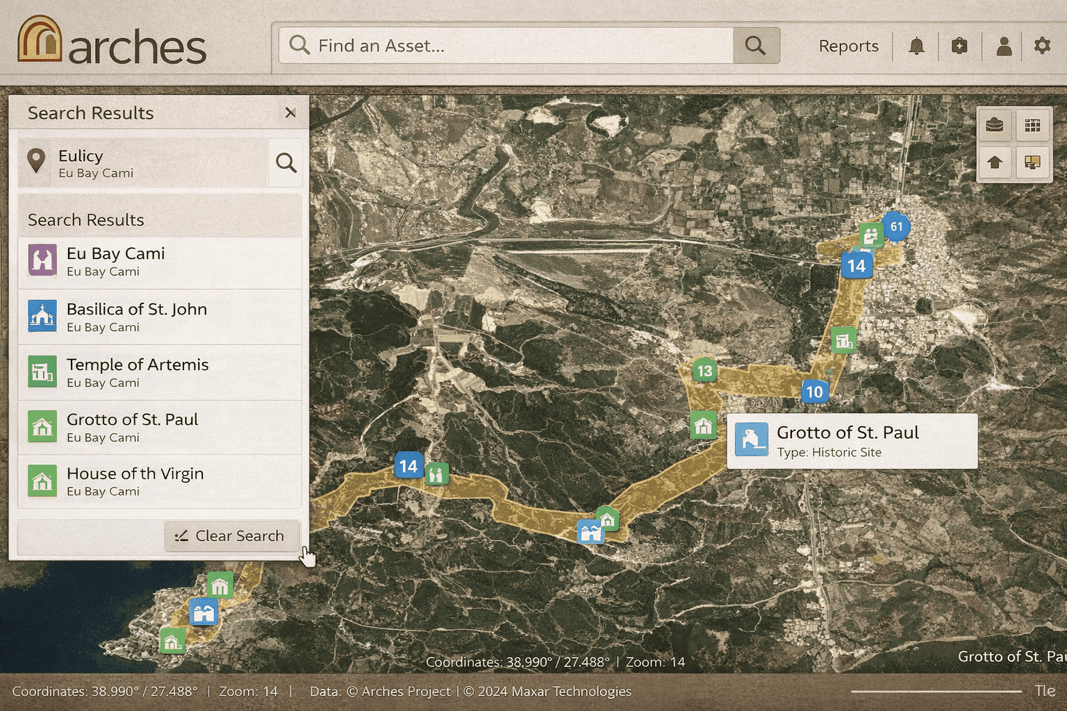1067x711 pixels.
Task: Click the Clear Search button
Action: point(231,536)
